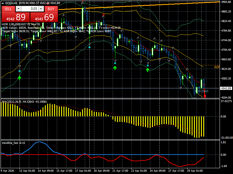The height and width of the screenshot is (174, 233).
Task: Select the red dot at the latest candle's low
Action: pos(205,96)
